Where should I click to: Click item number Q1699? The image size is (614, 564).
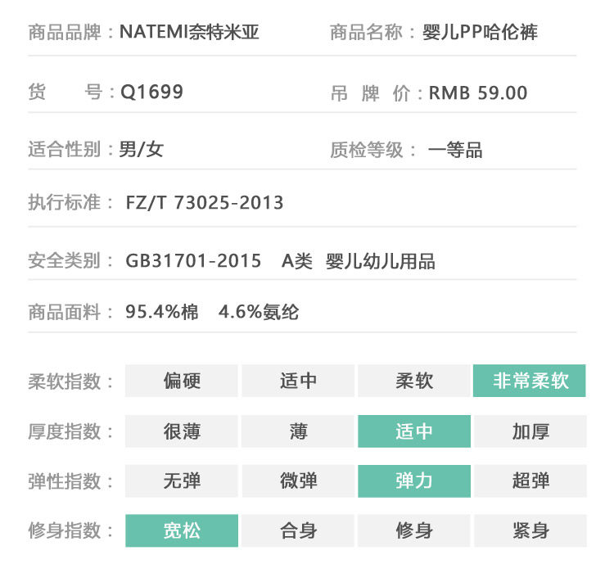(x=151, y=92)
